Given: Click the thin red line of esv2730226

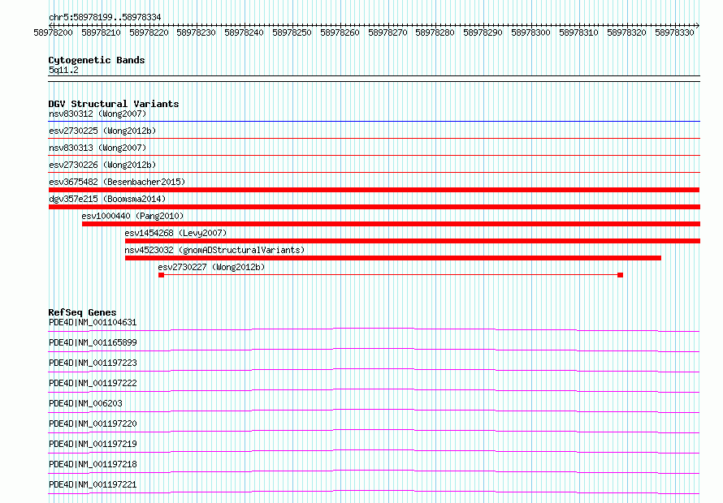Looking at the screenshot, I should tap(374, 172).
